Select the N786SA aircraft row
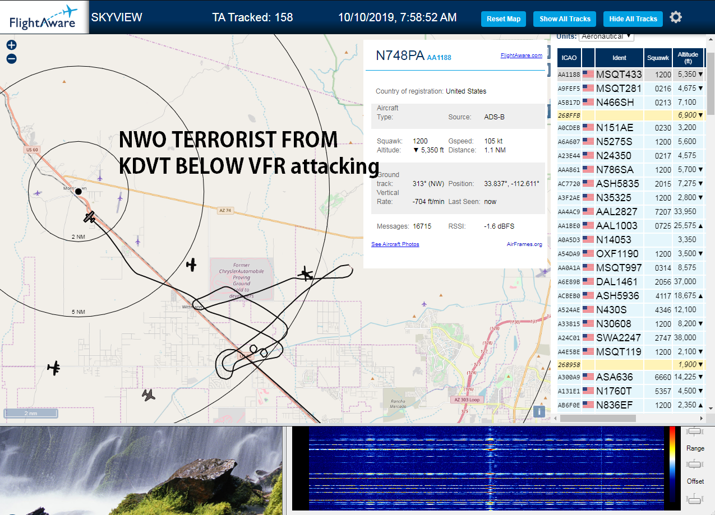 point(630,170)
